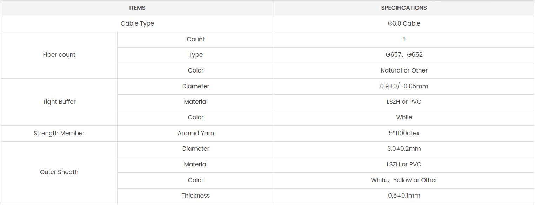Select the Count cell under Fiber count
The image size is (535, 205).
point(195,40)
